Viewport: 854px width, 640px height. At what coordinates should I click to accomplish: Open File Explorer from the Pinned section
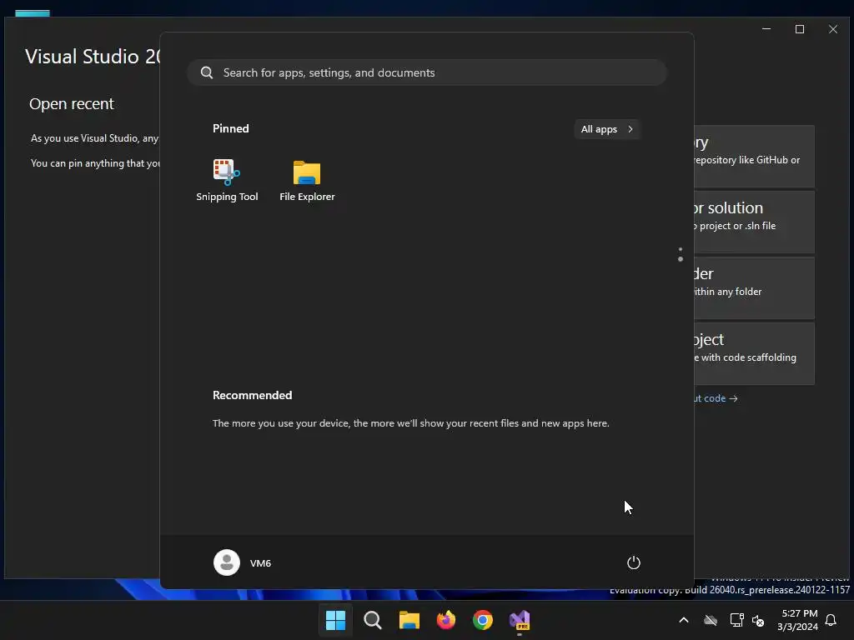pos(307,180)
